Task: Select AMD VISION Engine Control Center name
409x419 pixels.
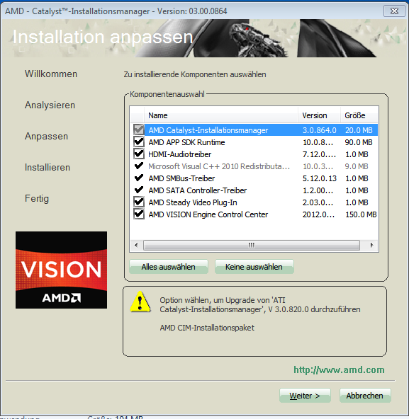Action: pos(208,214)
